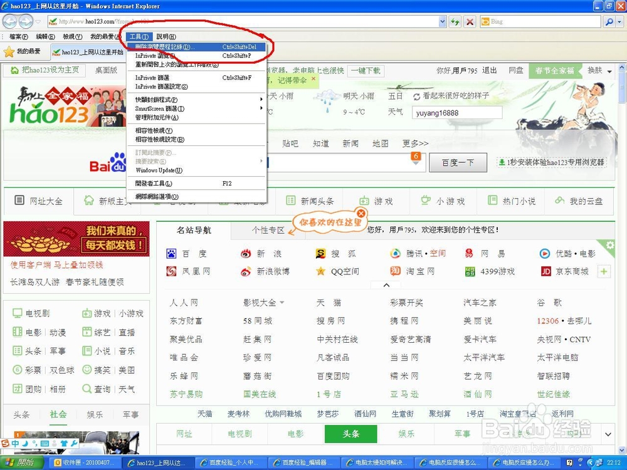Switch to 百度经验_编辑器 taskbar window
The height and width of the screenshot is (470, 627).
[x=305, y=462]
